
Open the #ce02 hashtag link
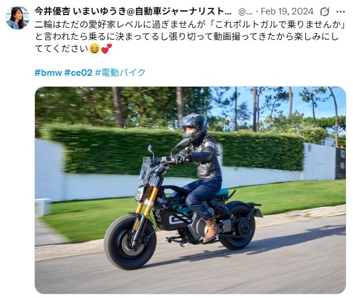[x=78, y=73]
